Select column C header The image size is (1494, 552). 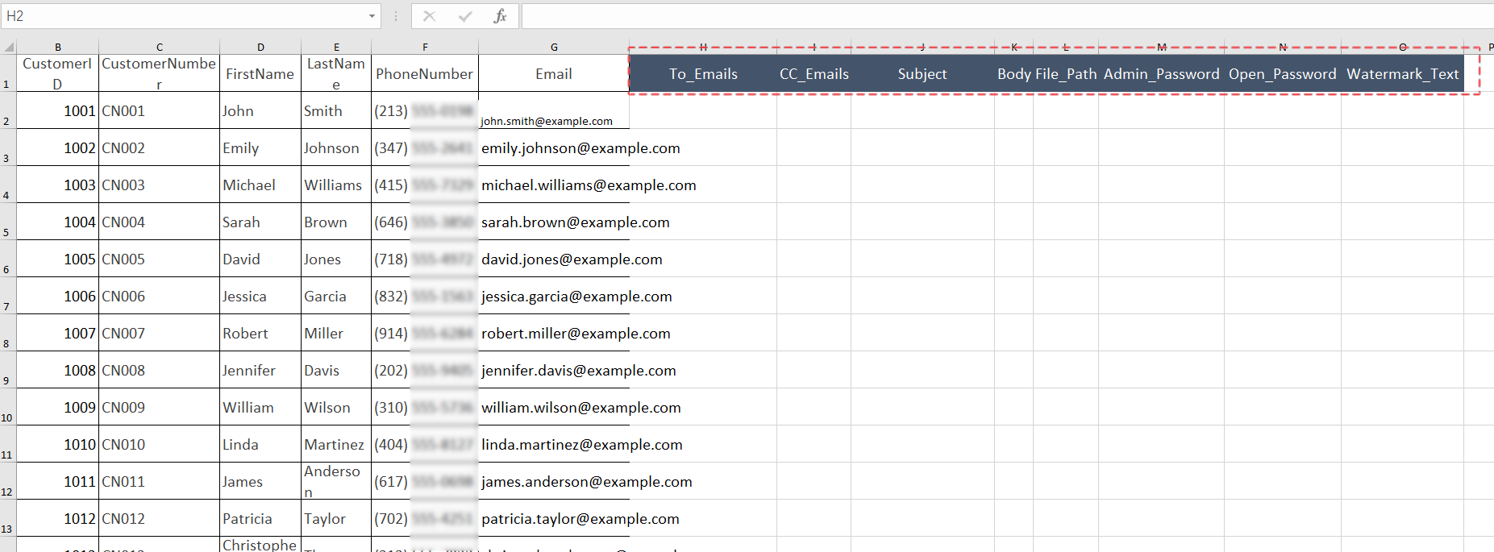[x=160, y=47]
